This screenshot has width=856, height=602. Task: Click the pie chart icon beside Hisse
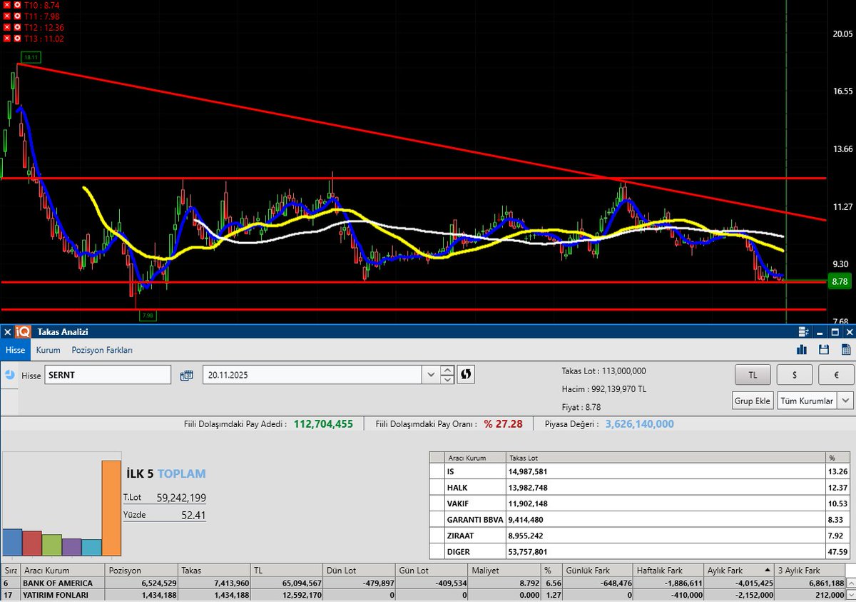click(x=9, y=375)
